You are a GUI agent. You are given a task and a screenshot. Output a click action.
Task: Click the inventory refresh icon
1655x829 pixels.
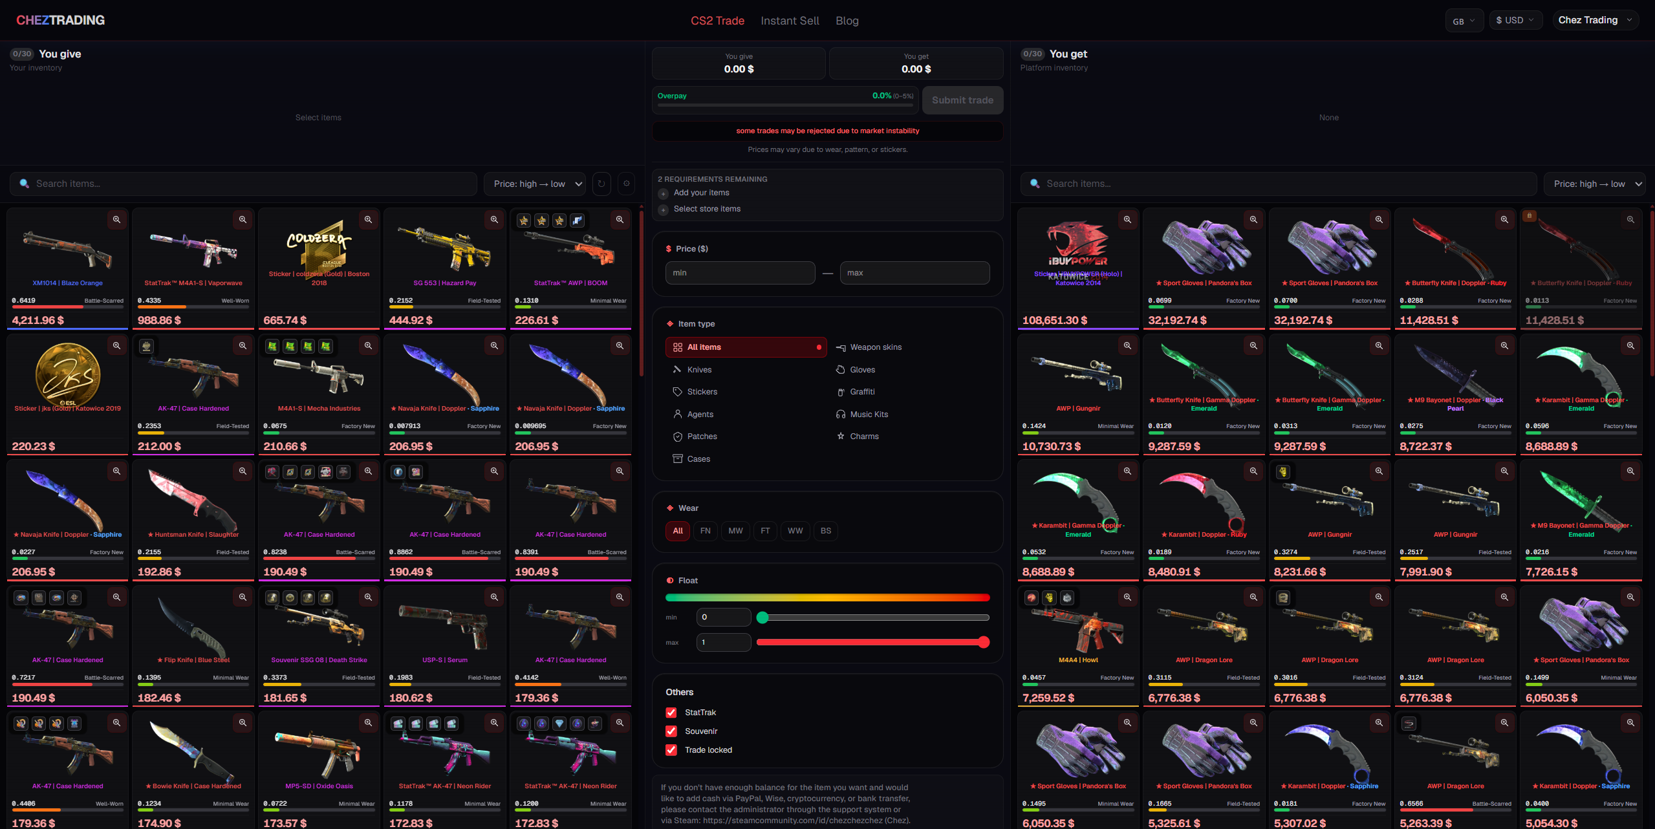(x=601, y=184)
